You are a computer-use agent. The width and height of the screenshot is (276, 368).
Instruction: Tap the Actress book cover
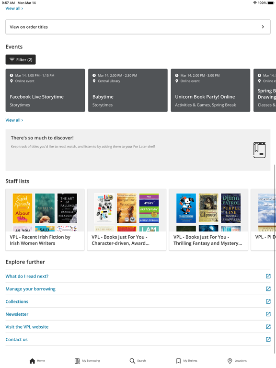(x=45, y=208)
